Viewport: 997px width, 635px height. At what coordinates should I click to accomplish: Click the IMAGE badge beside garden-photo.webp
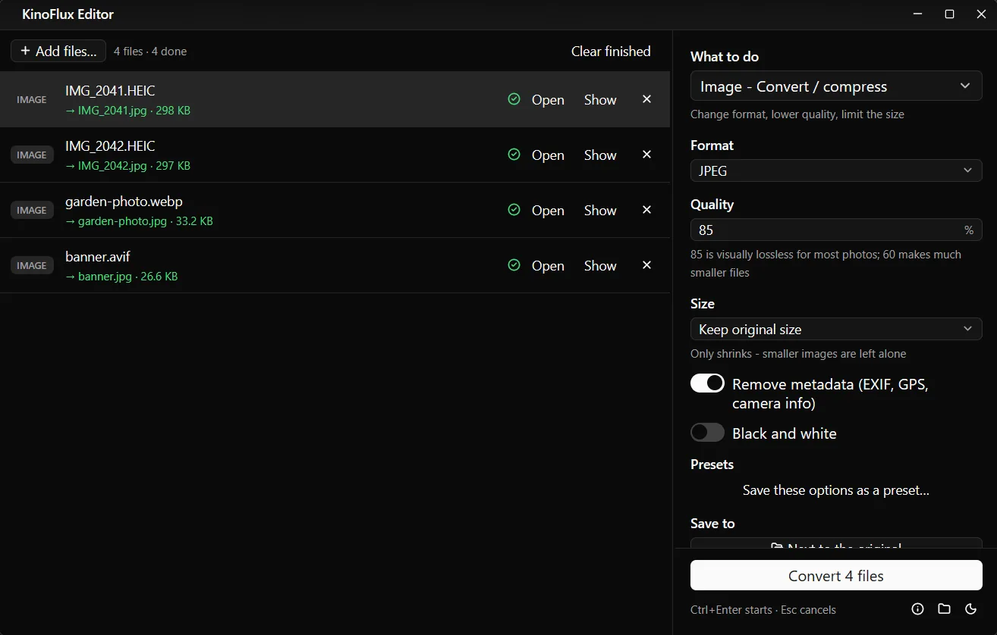(32, 210)
